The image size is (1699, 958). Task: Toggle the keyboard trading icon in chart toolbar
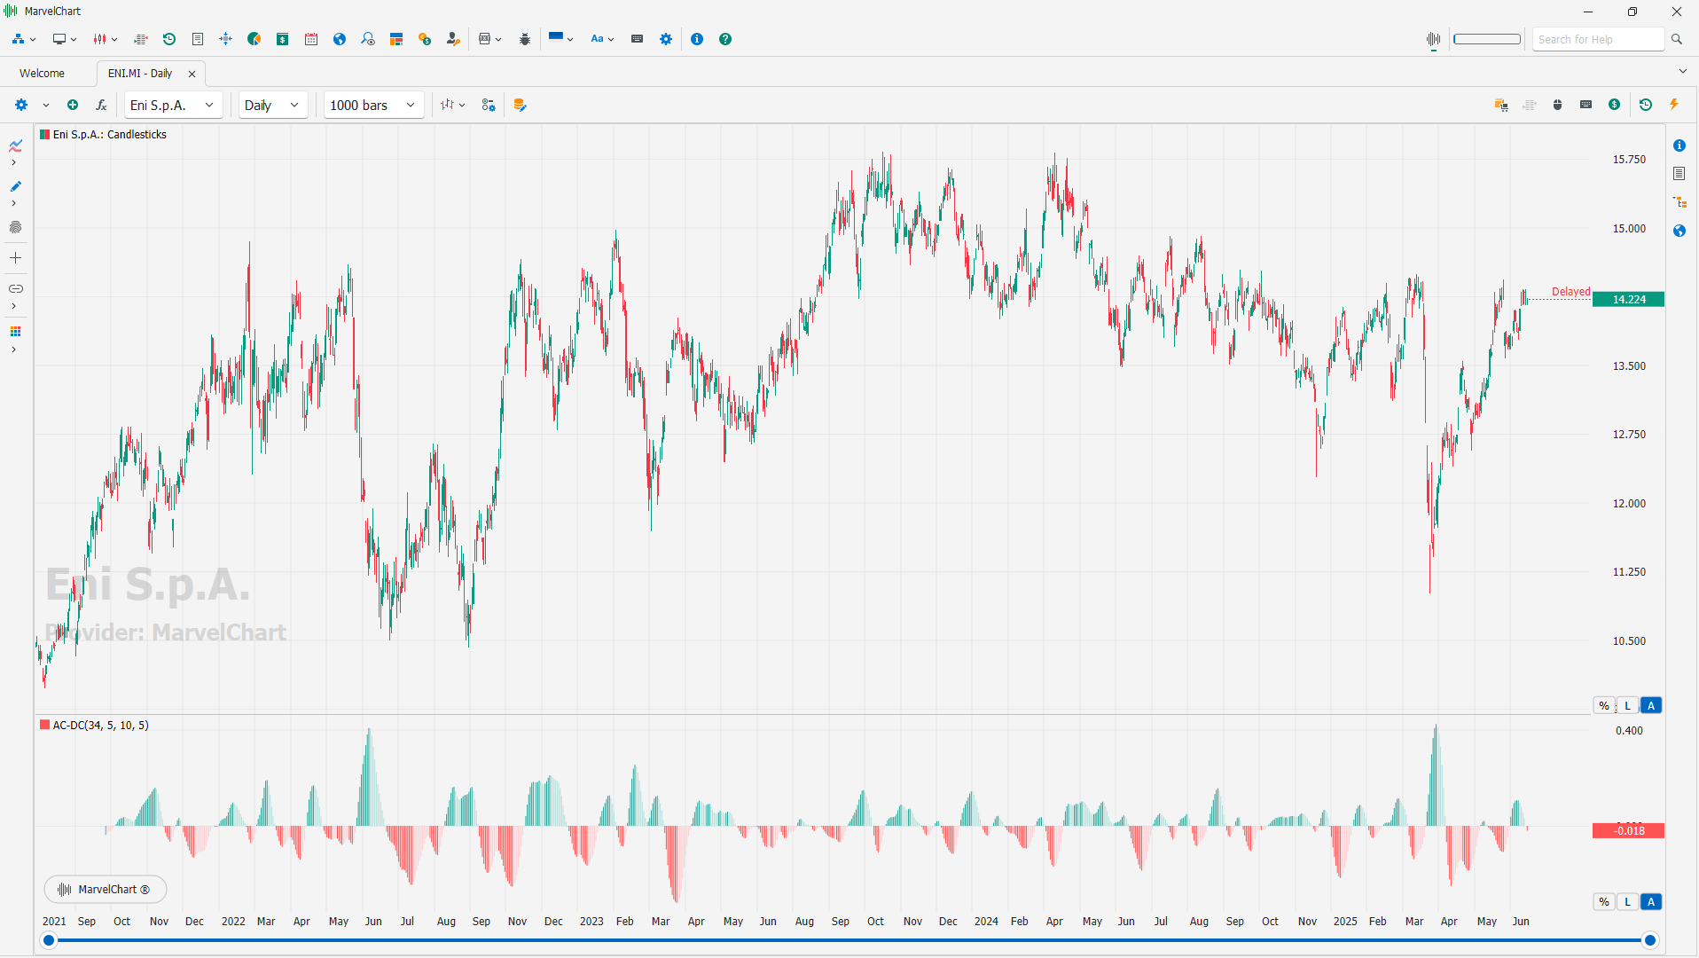(1586, 105)
